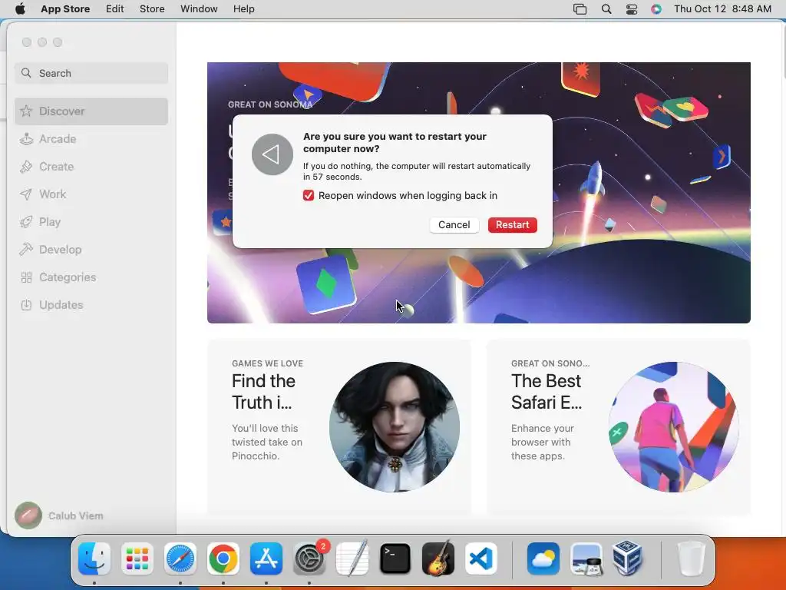Launch GarageBand from the Dock
Screen dimensions: 786x590
(x=438, y=559)
